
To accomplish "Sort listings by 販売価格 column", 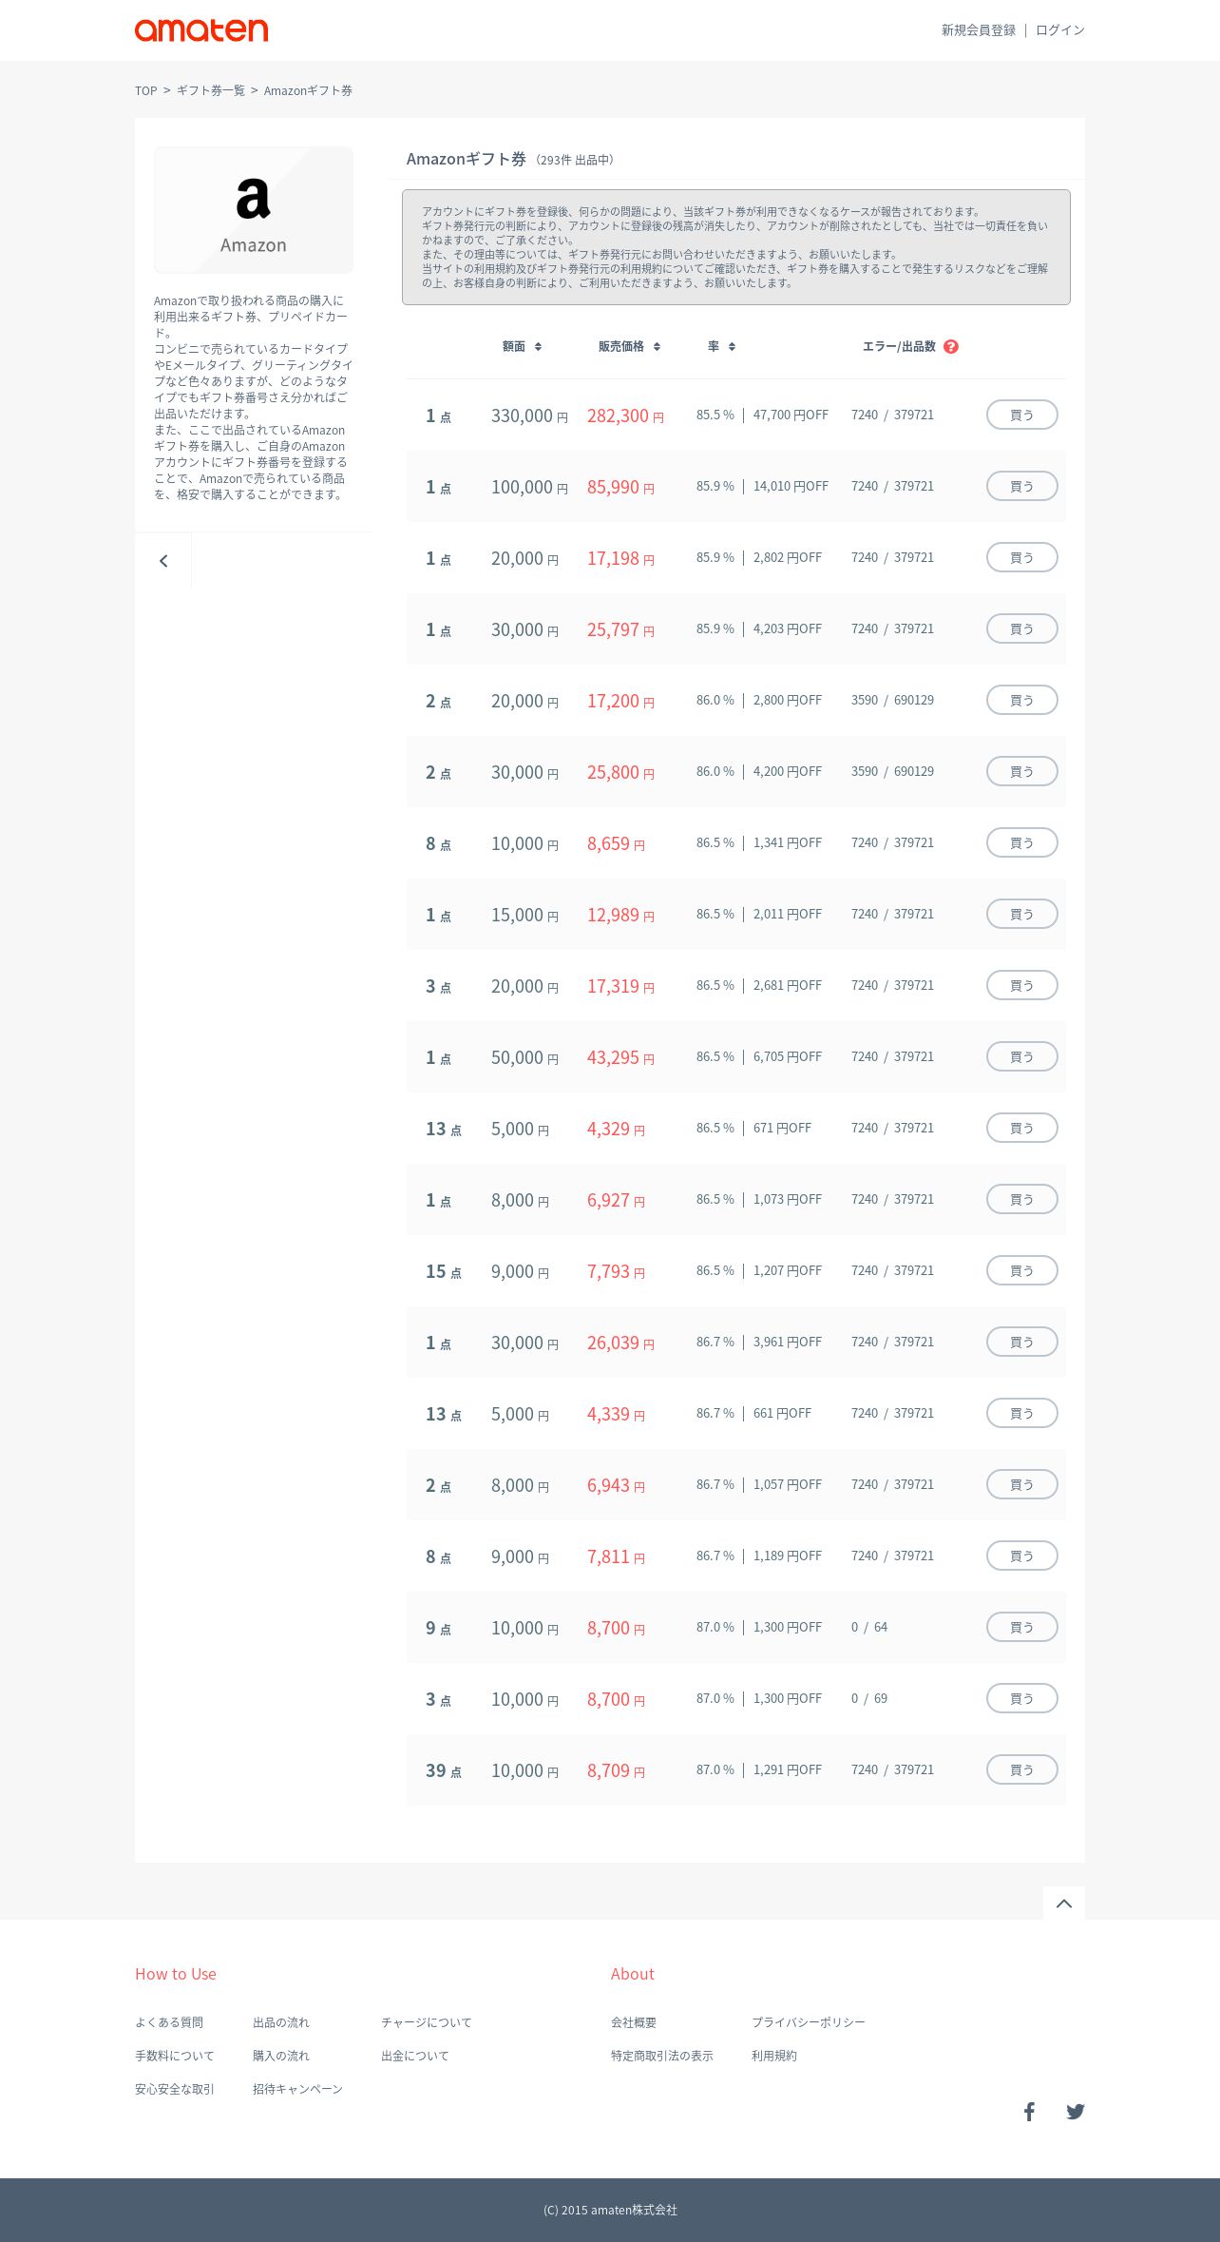I will point(629,347).
